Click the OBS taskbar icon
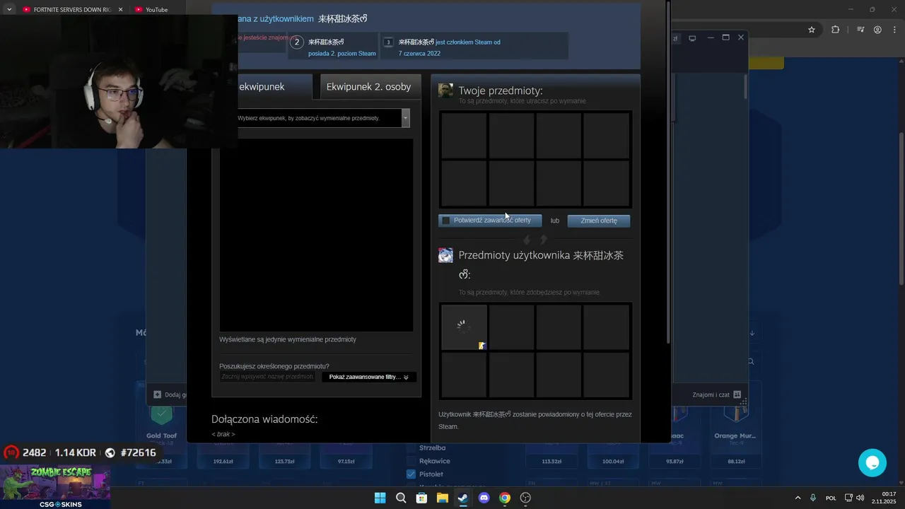Image resolution: width=905 pixels, height=509 pixels. (525, 498)
